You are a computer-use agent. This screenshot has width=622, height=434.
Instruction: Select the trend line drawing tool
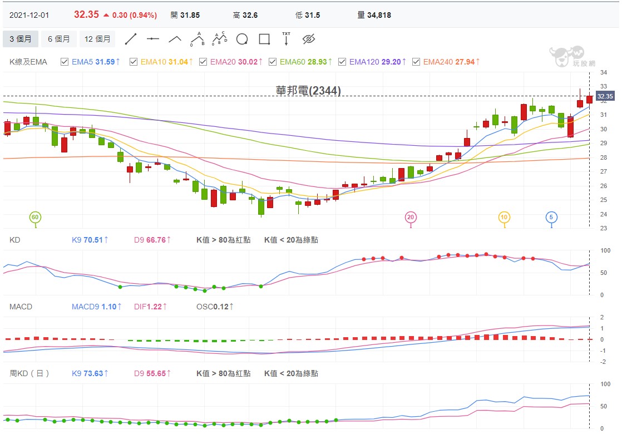[x=131, y=40]
